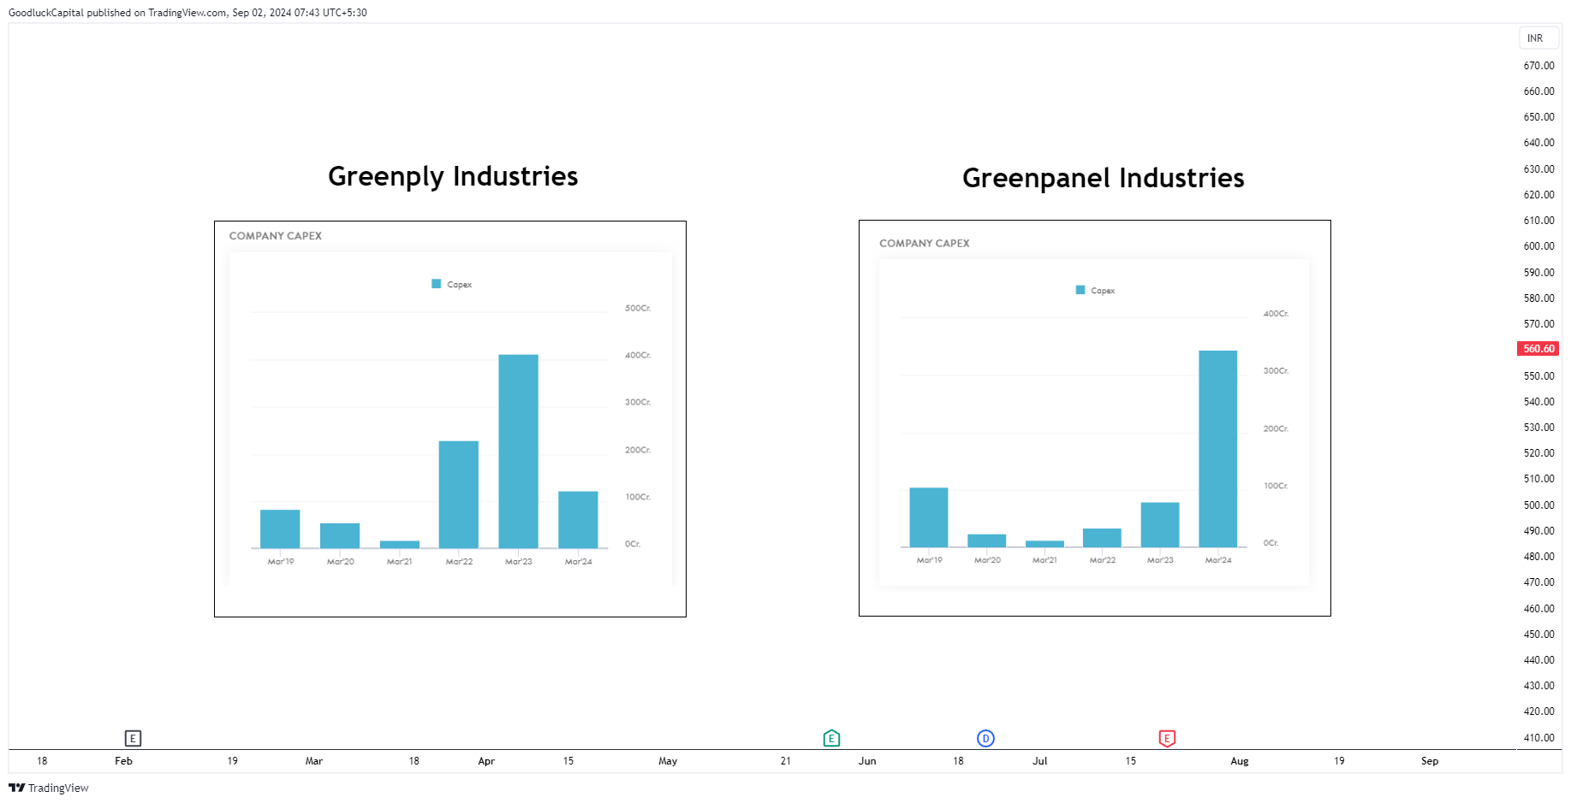Click the Mar'22 bar in Greenply chart

click(459, 494)
